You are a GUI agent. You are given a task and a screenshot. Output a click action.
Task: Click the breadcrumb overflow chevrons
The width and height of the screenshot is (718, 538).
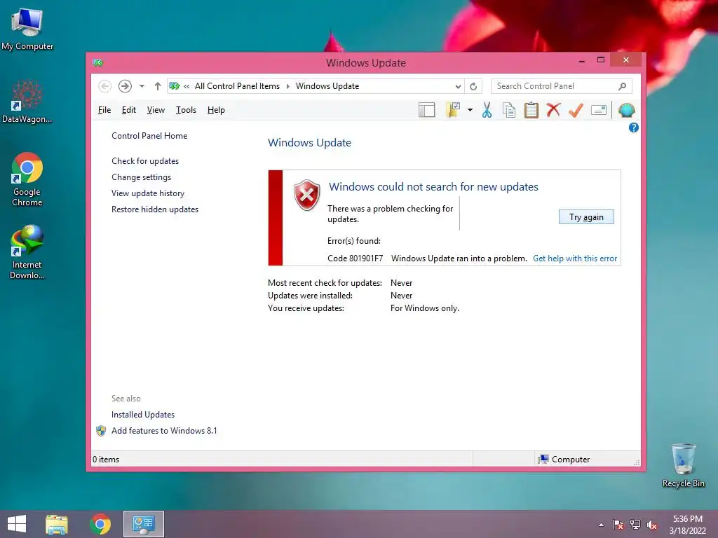[x=187, y=86]
